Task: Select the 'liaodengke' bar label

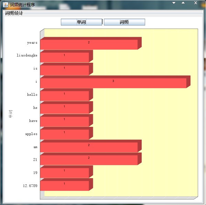Action: click(x=27, y=55)
